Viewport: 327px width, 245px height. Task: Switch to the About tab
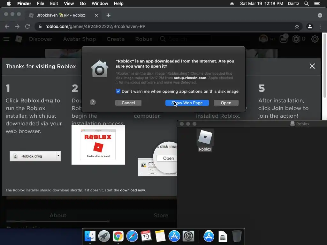58,215
